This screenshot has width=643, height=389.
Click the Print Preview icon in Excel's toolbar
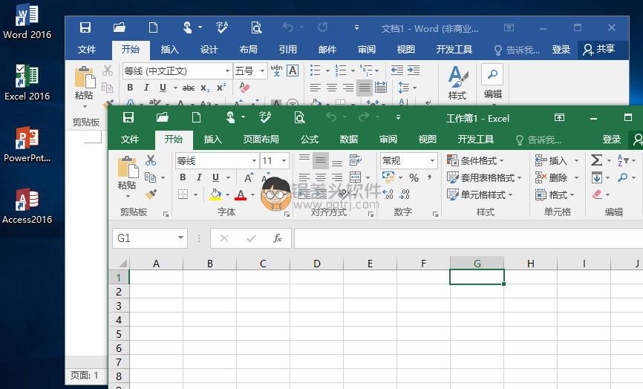(299, 117)
